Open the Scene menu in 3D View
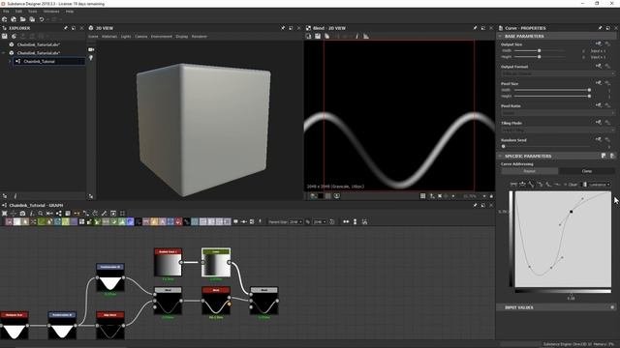 (93, 37)
